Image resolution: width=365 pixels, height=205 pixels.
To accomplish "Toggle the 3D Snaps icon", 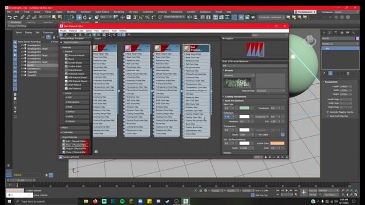I will [136, 17].
